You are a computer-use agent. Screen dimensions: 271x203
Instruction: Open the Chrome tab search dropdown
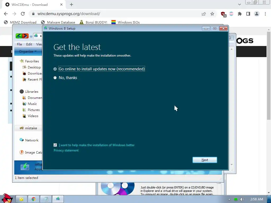pos(239,4)
